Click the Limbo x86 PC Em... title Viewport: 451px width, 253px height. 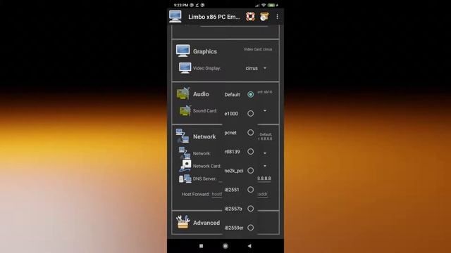tap(214, 17)
